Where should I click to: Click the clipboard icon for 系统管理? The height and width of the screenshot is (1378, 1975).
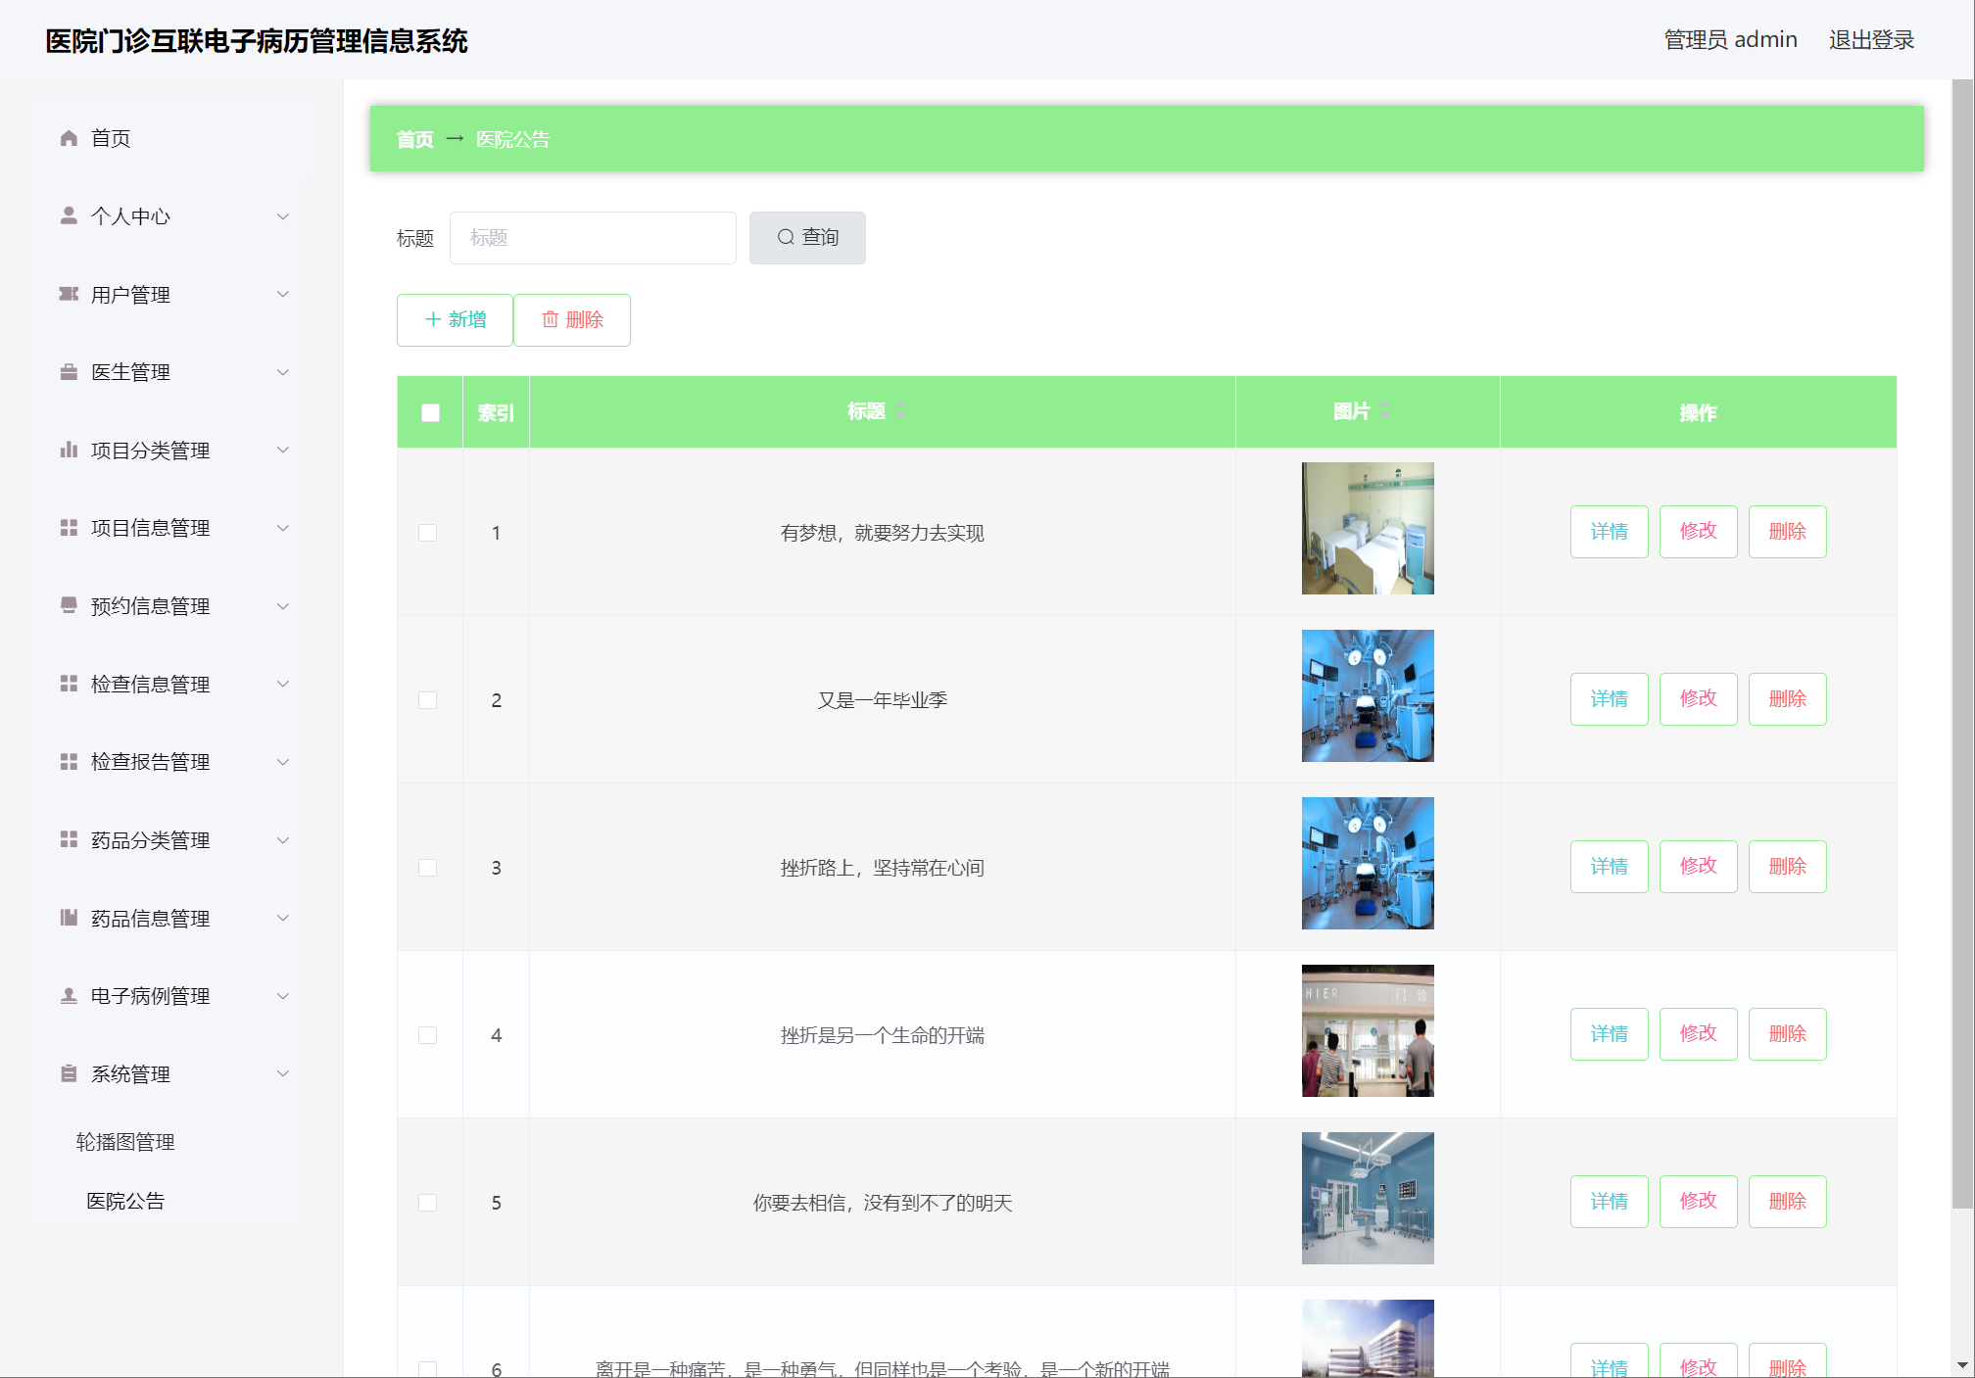click(x=69, y=1074)
